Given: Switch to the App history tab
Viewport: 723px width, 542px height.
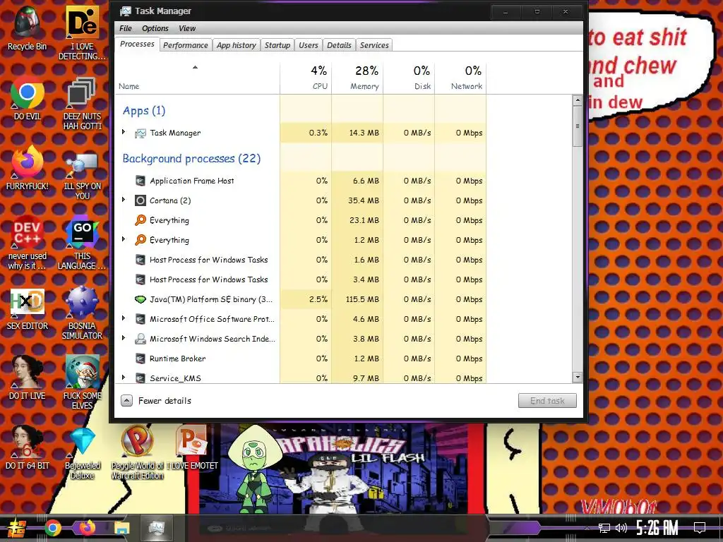Looking at the screenshot, I should click(x=236, y=45).
